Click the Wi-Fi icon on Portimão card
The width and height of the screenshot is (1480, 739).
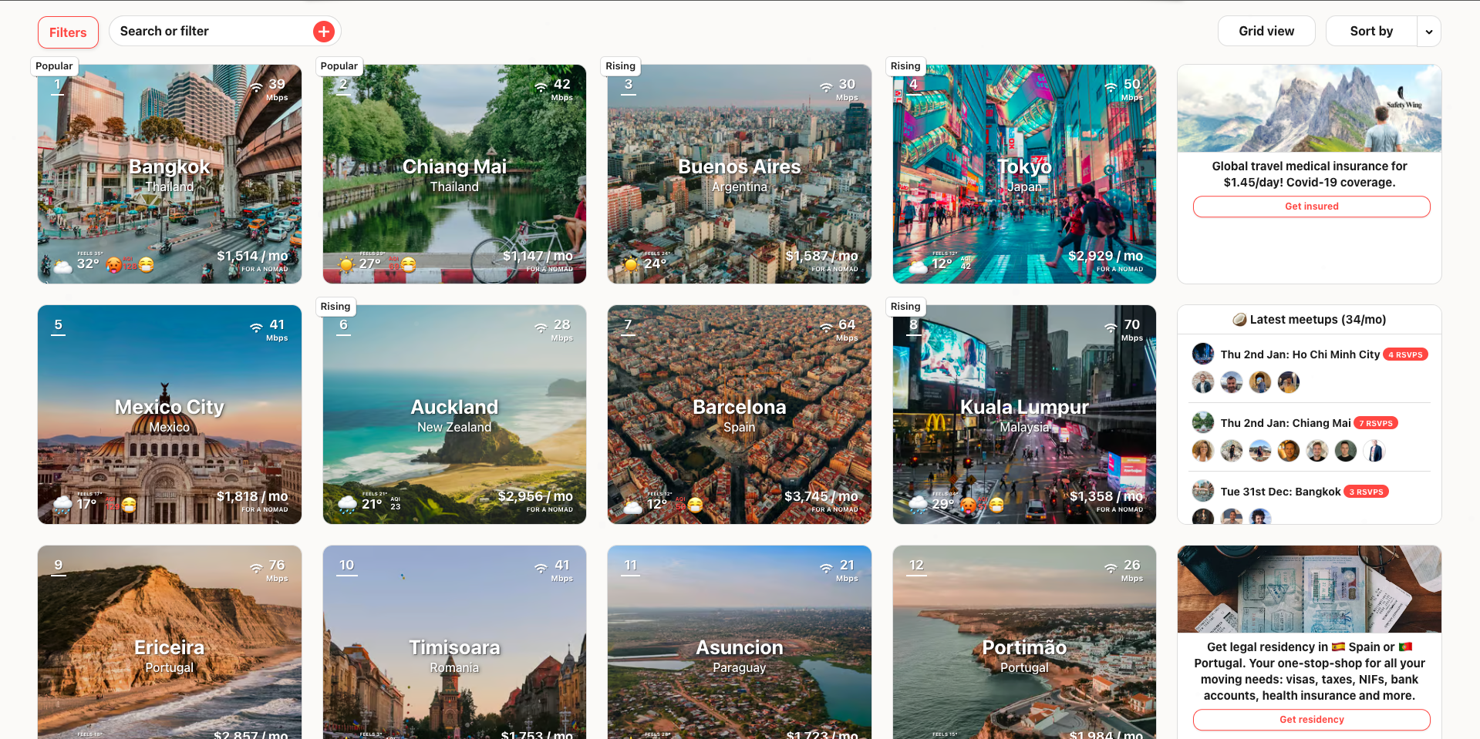pos(1111,569)
